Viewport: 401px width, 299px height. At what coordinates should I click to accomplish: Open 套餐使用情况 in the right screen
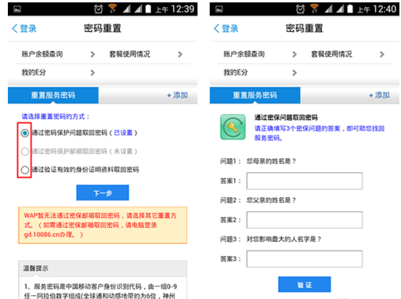[x=331, y=54]
